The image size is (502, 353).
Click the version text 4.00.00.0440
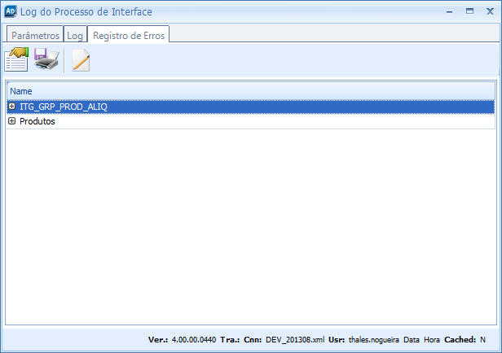[x=194, y=340]
